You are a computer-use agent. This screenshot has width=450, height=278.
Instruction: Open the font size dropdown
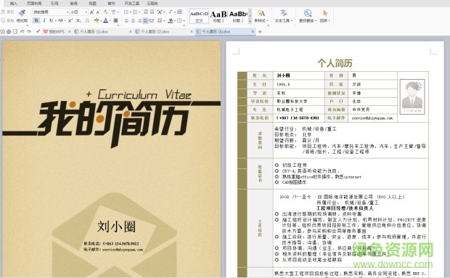(86, 12)
